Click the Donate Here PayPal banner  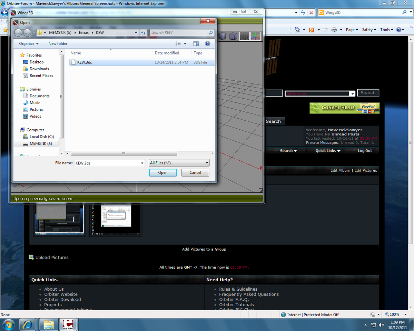coord(344,108)
